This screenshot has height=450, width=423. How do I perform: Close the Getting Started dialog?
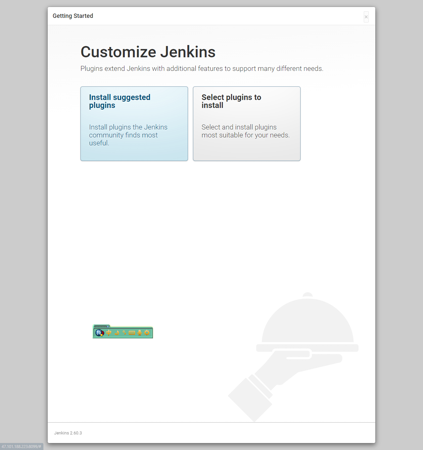pos(366,17)
